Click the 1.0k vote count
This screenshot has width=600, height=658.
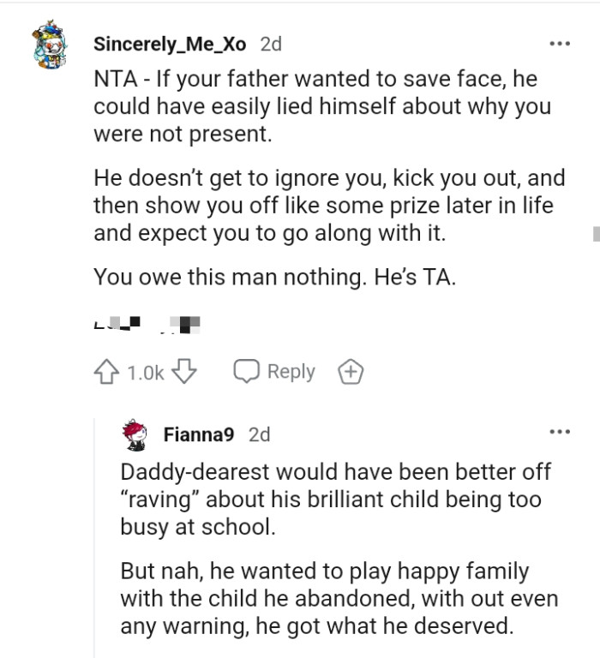click(x=145, y=373)
